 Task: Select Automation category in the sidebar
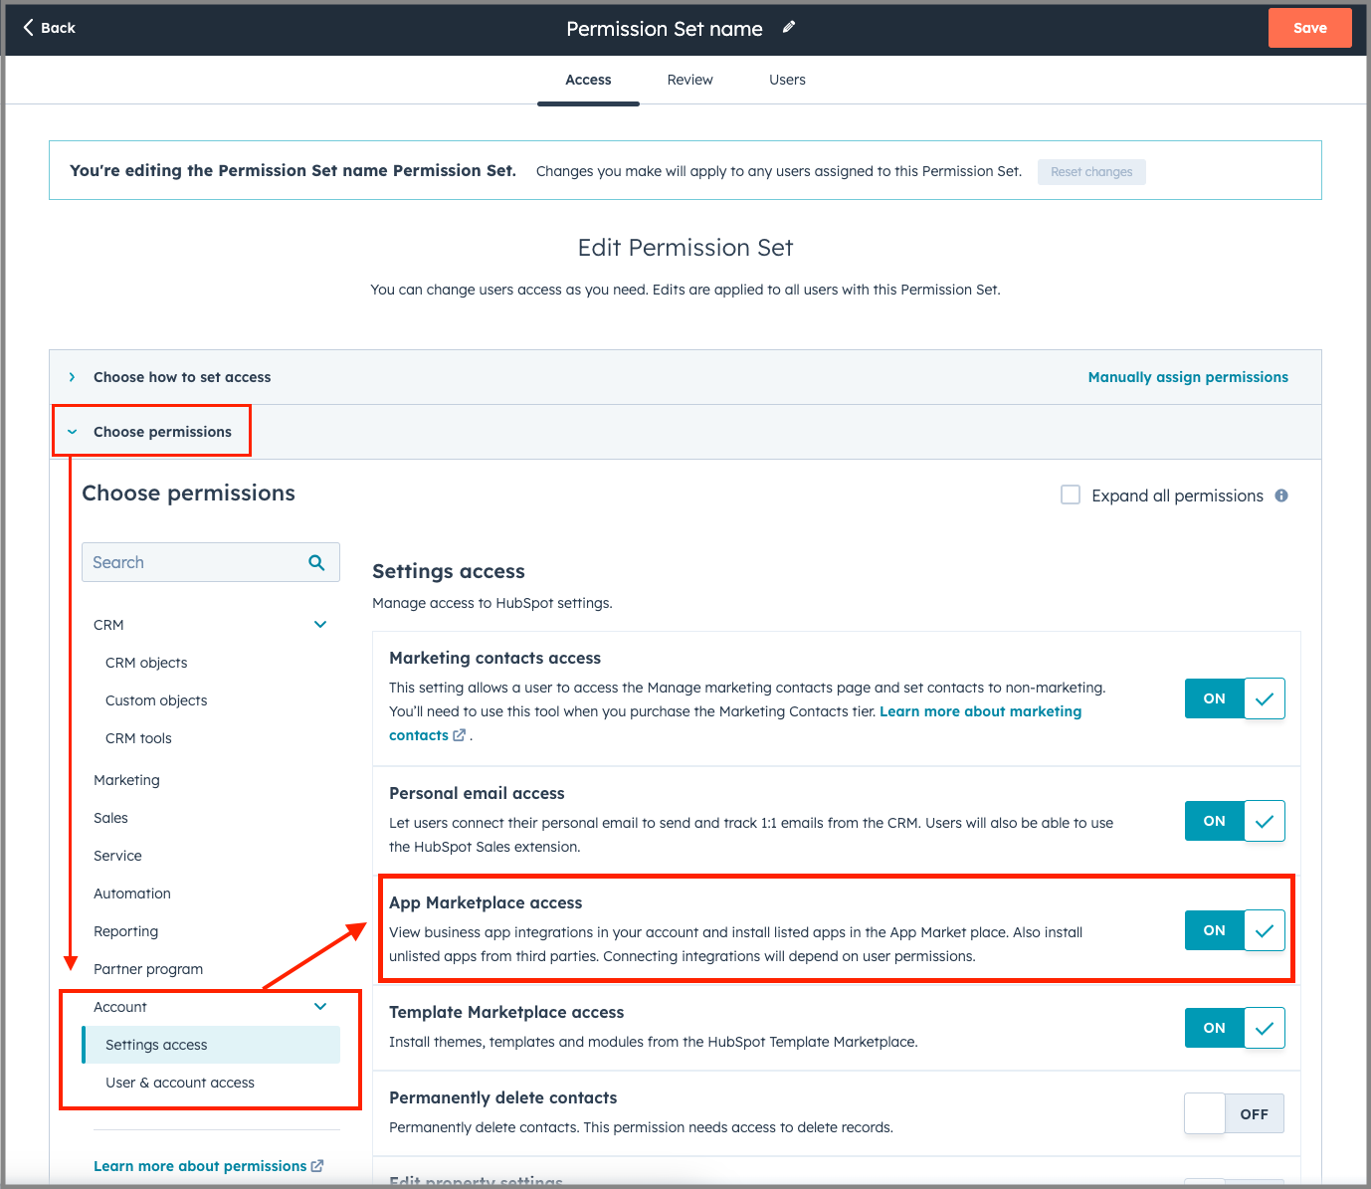click(x=132, y=893)
